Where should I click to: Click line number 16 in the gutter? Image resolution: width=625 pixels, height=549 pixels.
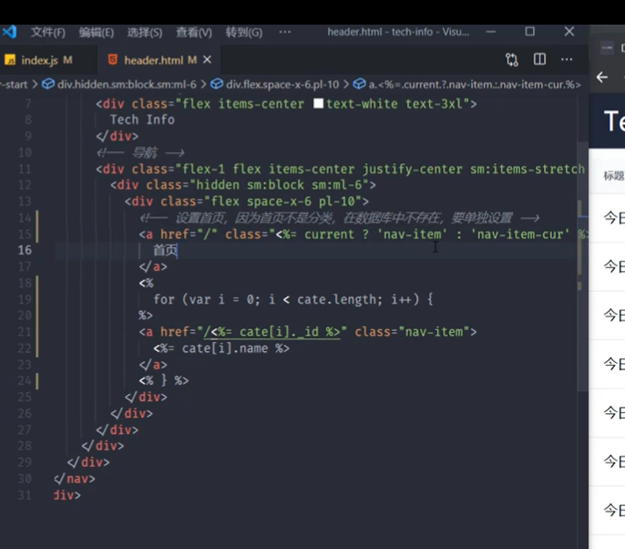25,250
